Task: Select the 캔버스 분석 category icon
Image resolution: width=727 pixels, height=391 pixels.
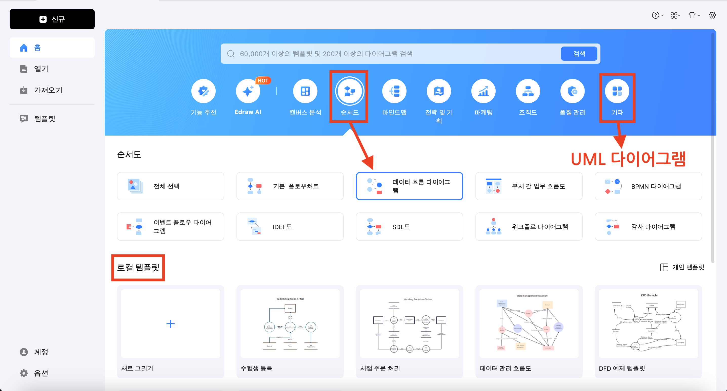Action: [x=305, y=91]
